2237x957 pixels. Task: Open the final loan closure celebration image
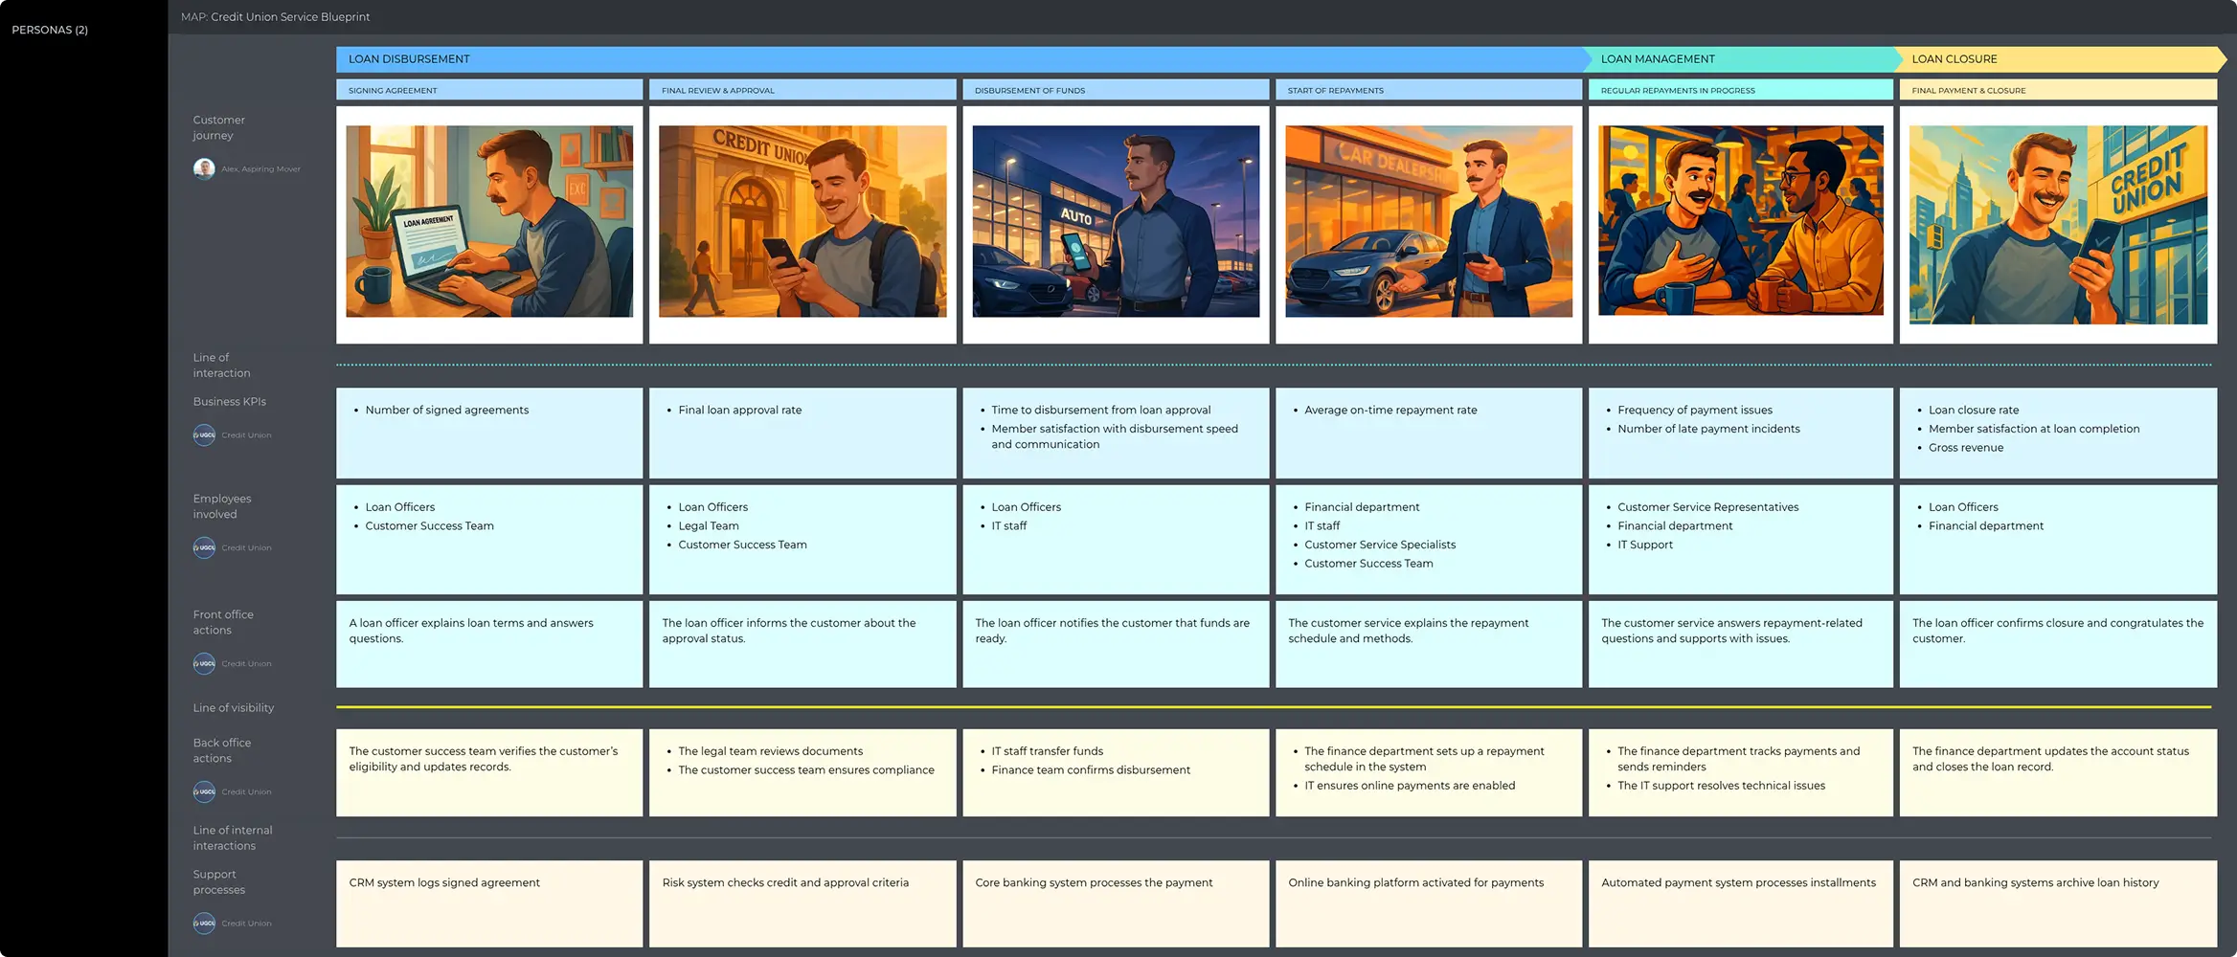click(x=2059, y=221)
